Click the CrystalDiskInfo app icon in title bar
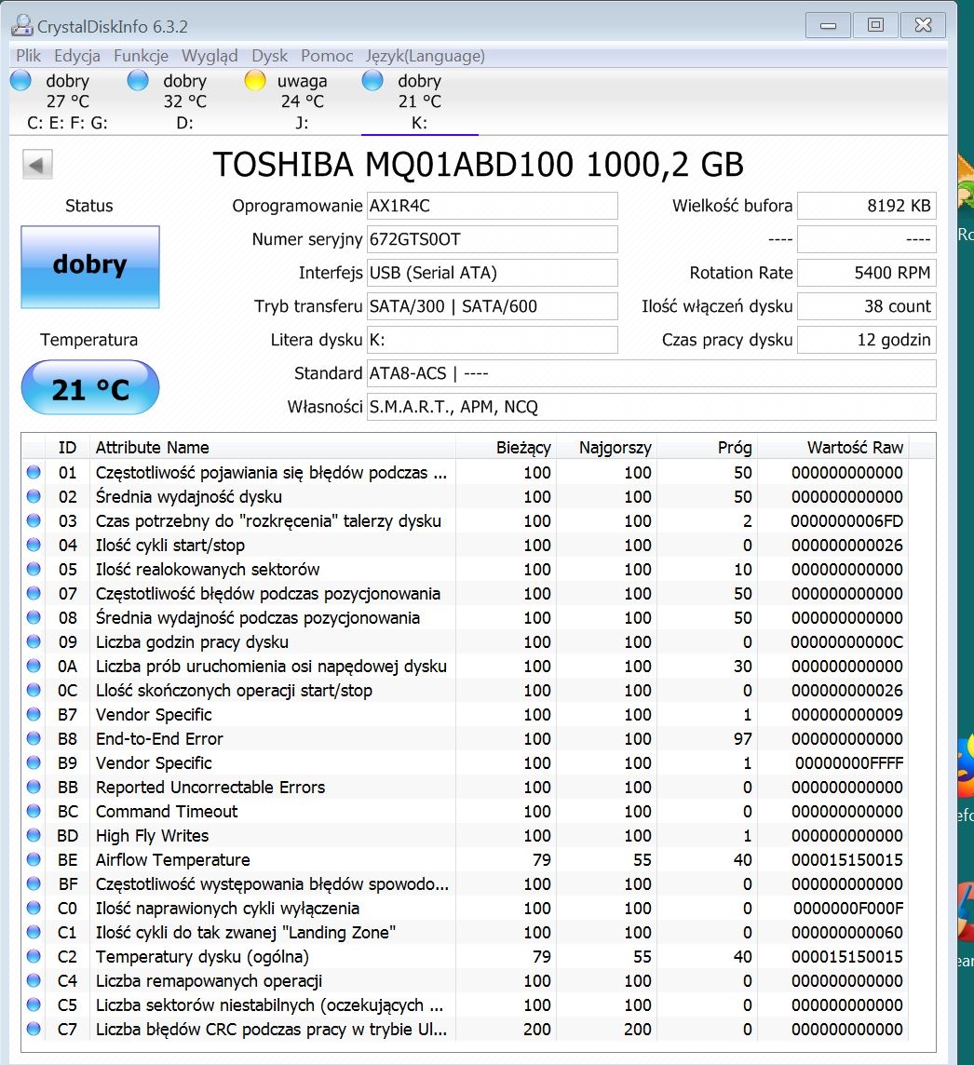 coord(21,26)
